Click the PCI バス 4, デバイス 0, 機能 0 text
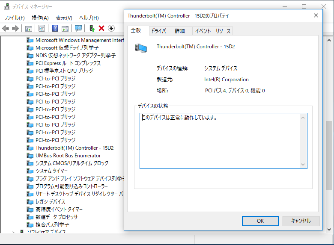Image resolution: width=334 pixels, height=245 pixels. 235,91
